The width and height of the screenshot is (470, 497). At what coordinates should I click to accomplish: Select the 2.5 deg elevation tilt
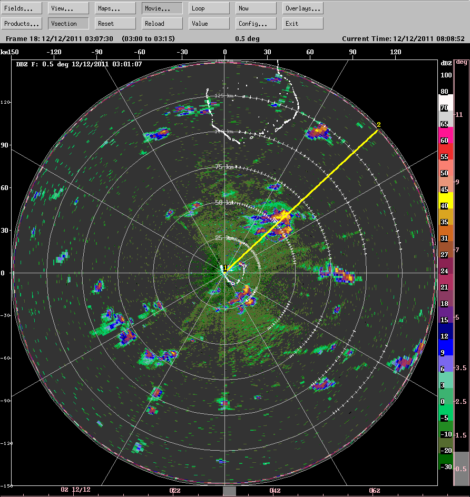click(461, 402)
